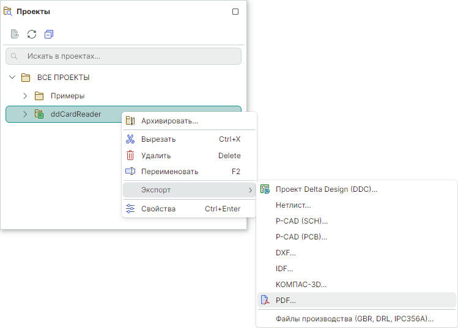This screenshot has height=328, width=458.
Task: Choose Архивировать from the context menu
Action: coord(169,121)
